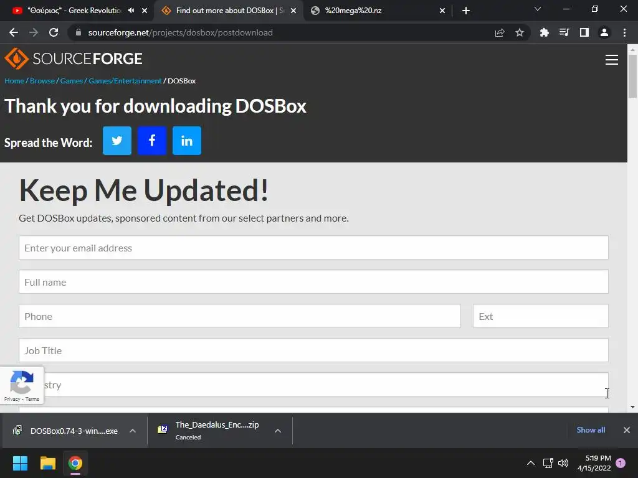Click the page vertical scrollbar thumb
The image size is (638, 478).
[632, 76]
